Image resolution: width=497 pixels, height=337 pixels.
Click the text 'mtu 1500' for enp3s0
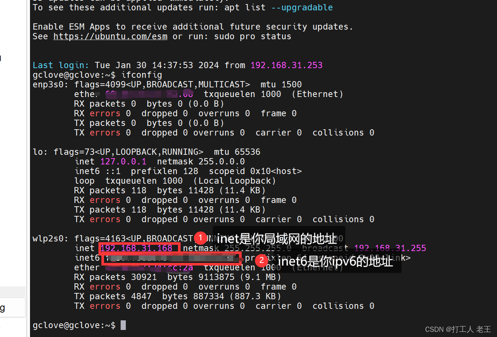point(281,84)
